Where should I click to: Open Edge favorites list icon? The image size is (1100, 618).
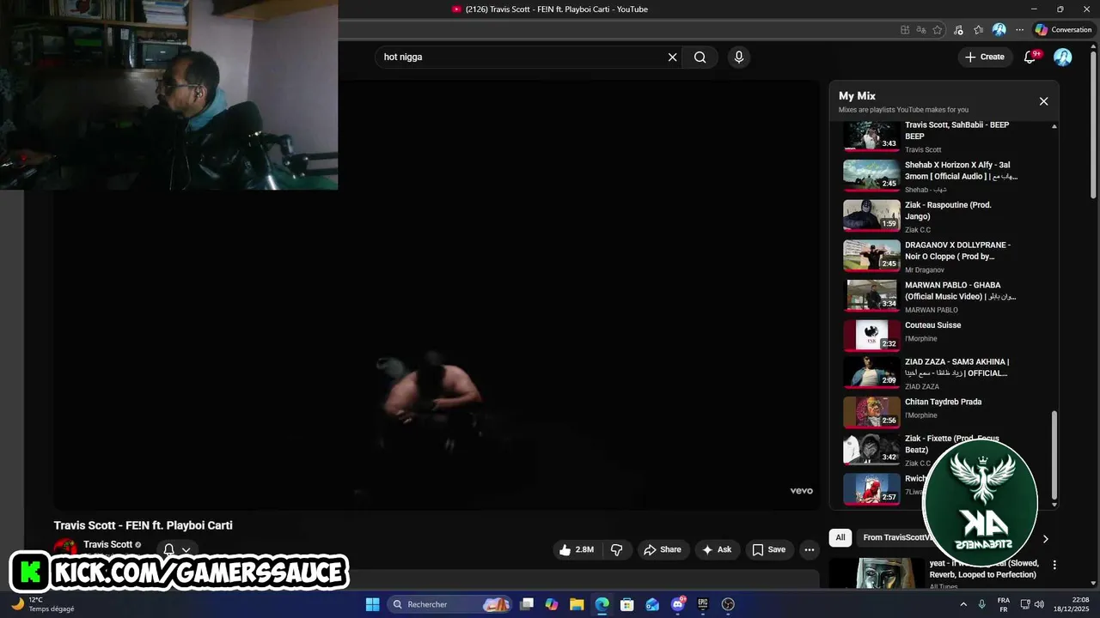978,30
